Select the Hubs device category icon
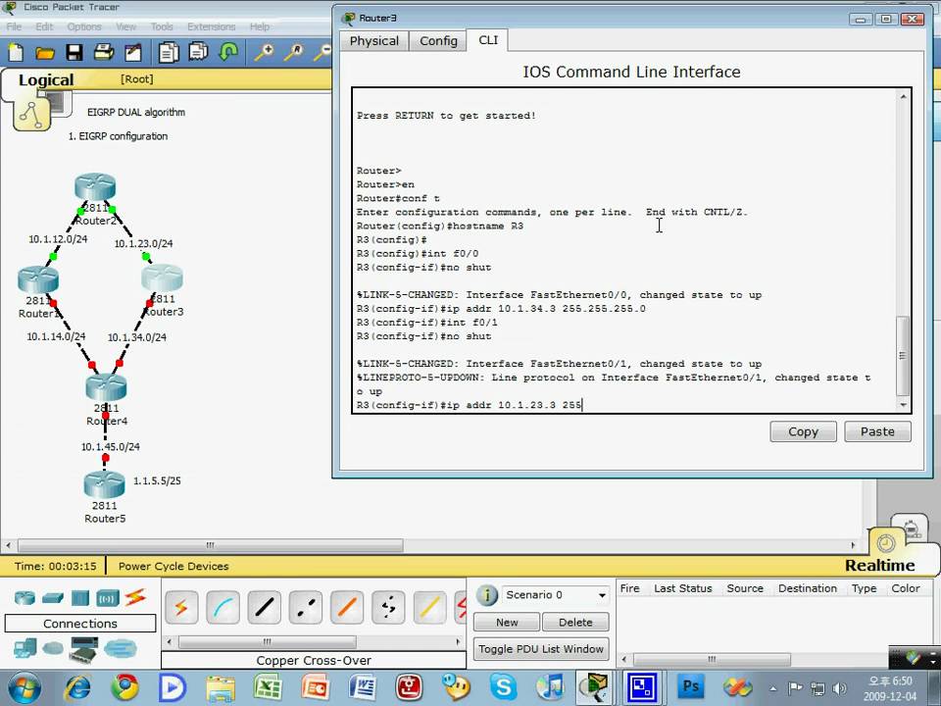 point(79,598)
